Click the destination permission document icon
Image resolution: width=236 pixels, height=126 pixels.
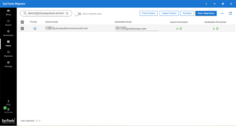[217, 28]
